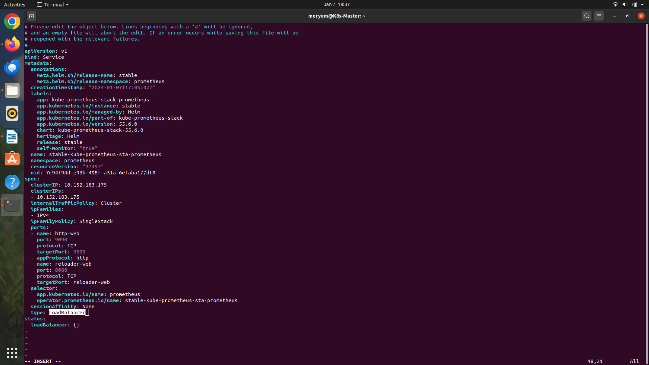Open Firefox from the dock
Screen dimensions: 649x365
12,44
